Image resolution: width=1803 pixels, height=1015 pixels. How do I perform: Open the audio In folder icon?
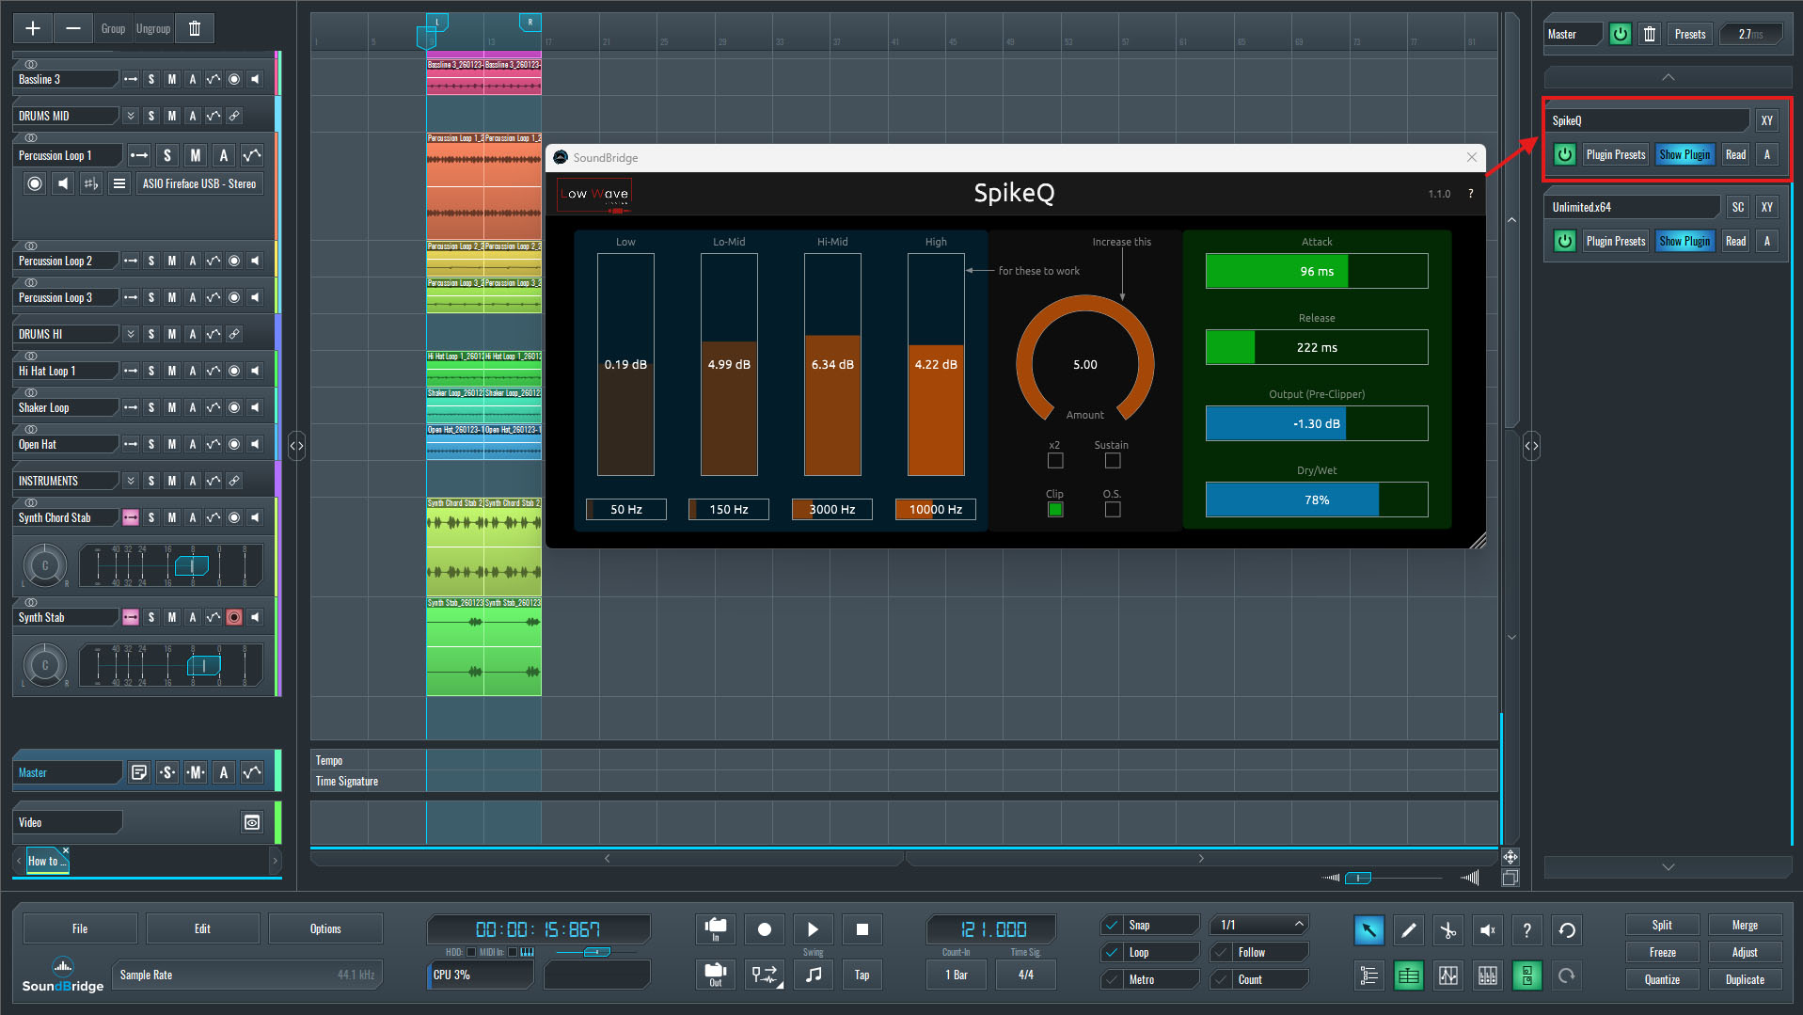coord(716,929)
